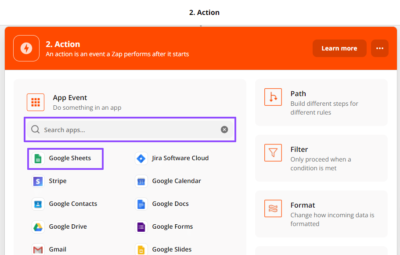Viewport: 400px width, 255px height.
Task: Click the Google Drive icon
Action: [x=38, y=227]
